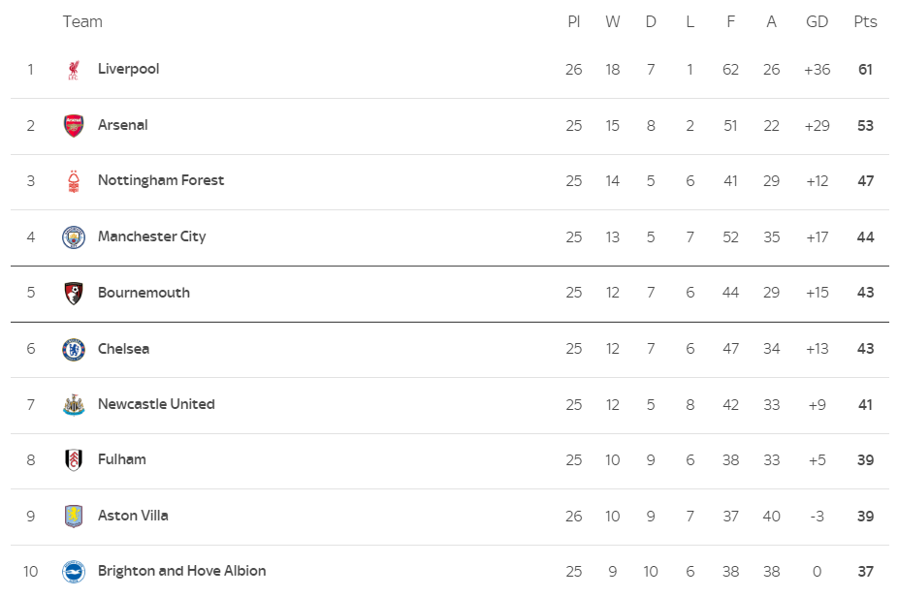Click the Chelsea club crest icon
This screenshot has height=597, width=898.
click(74, 349)
